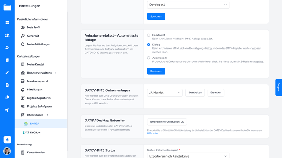This screenshot has width=282, height=158.
Task: Open the single person contact icon in blue sidebar
Action: pyautogui.click(x=7, y=47)
